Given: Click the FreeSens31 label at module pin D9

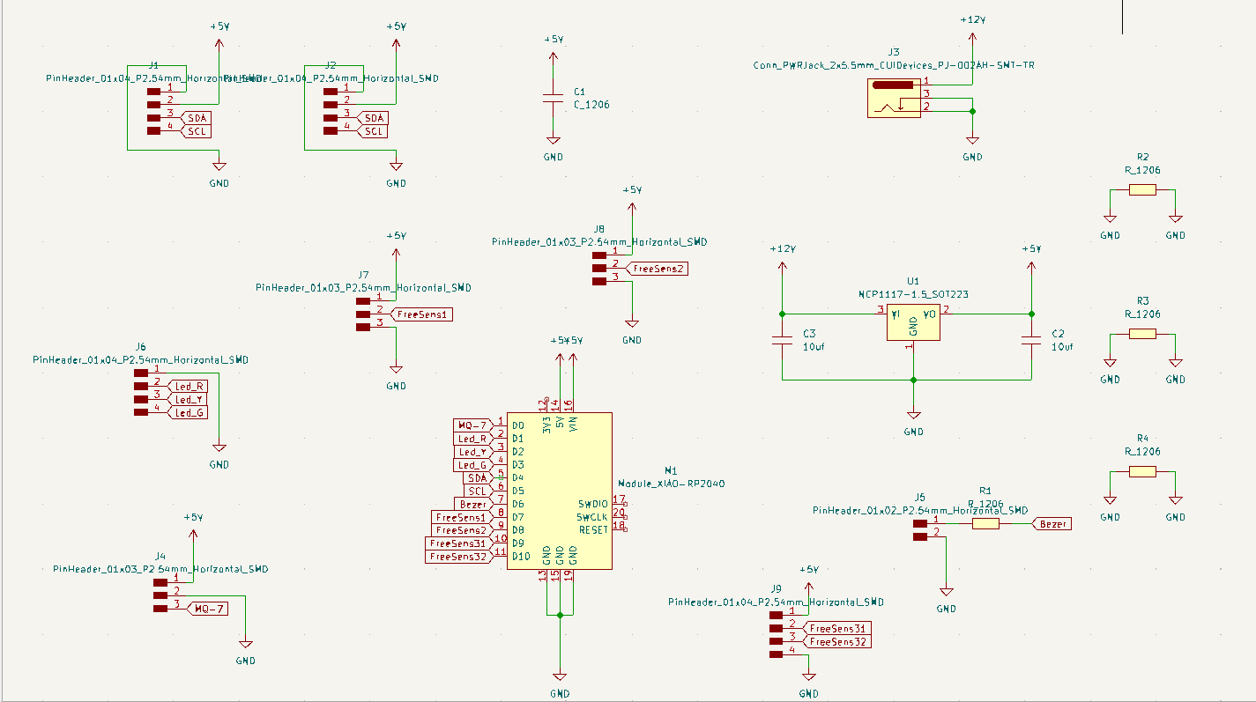Looking at the screenshot, I should coord(459,543).
